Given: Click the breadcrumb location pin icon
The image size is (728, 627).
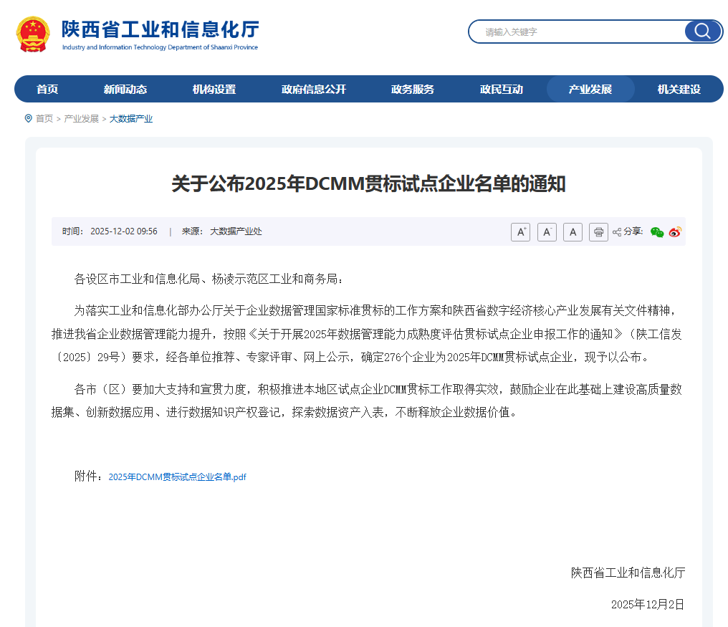Looking at the screenshot, I should click(x=29, y=118).
